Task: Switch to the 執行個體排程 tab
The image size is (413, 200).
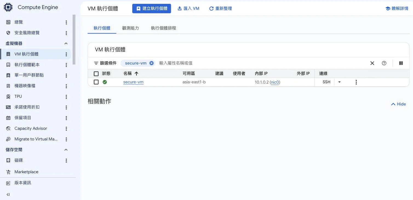Action: pyautogui.click(x=164, y=28)
